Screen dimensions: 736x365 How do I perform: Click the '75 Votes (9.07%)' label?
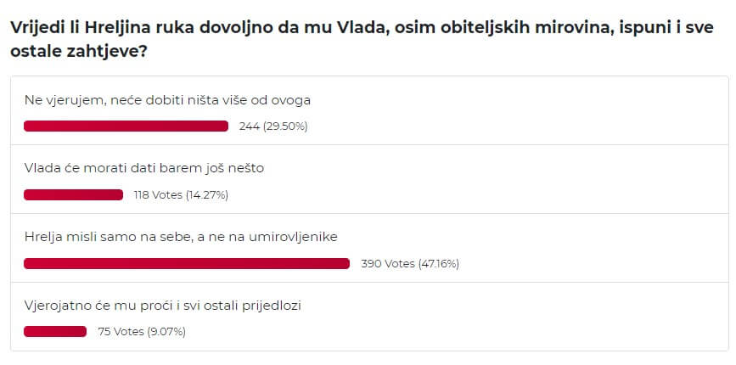(x=142, y=332)
